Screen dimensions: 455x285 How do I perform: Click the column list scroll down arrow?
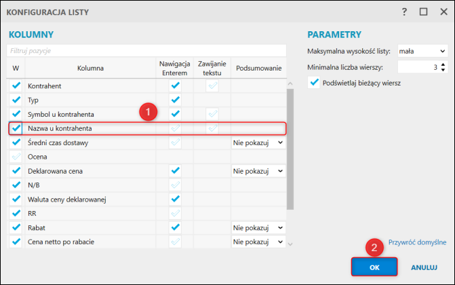[x=290, y=244]
